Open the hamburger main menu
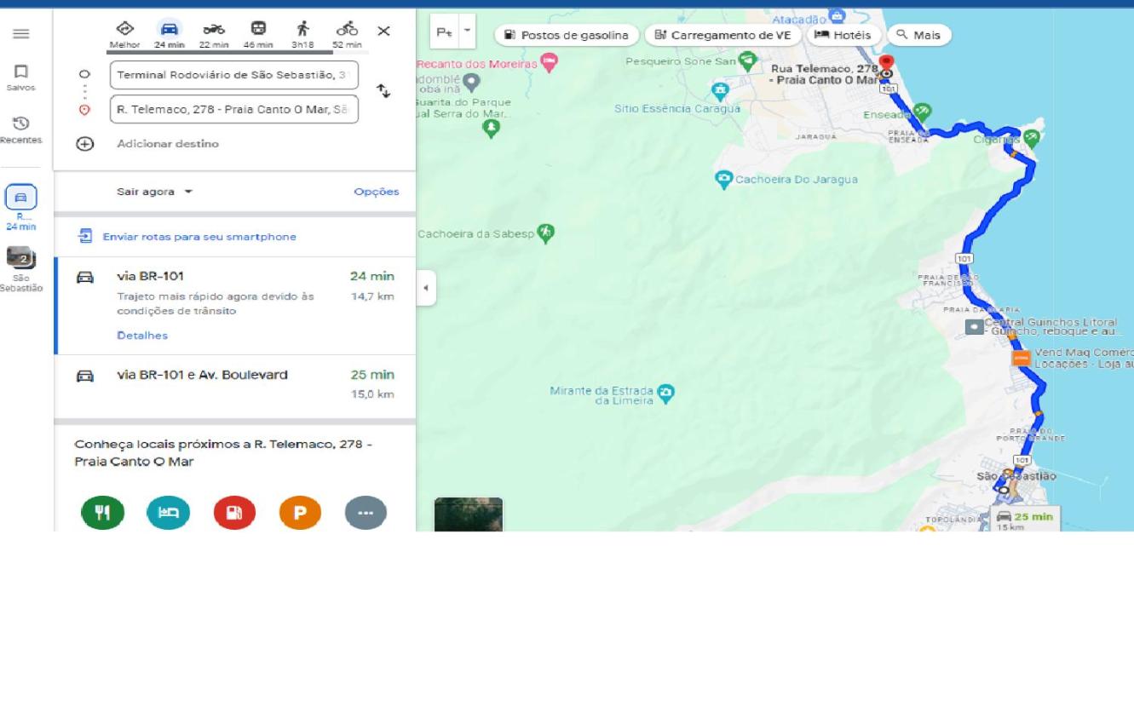This screenshot has height=724, width=1134. tap(21, 34)
